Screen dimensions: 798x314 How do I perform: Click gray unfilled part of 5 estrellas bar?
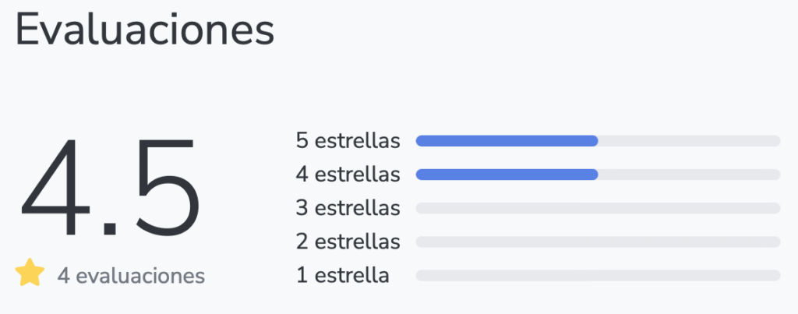[689, 141]
